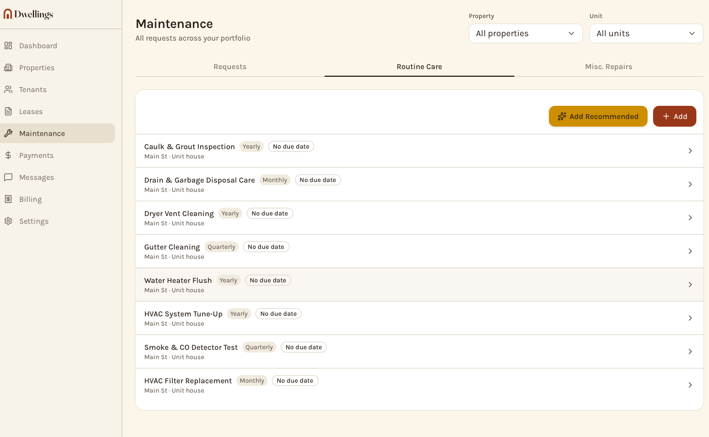
Task: Click the Caulk & Grout Inspection title
Action: [190, 146]
